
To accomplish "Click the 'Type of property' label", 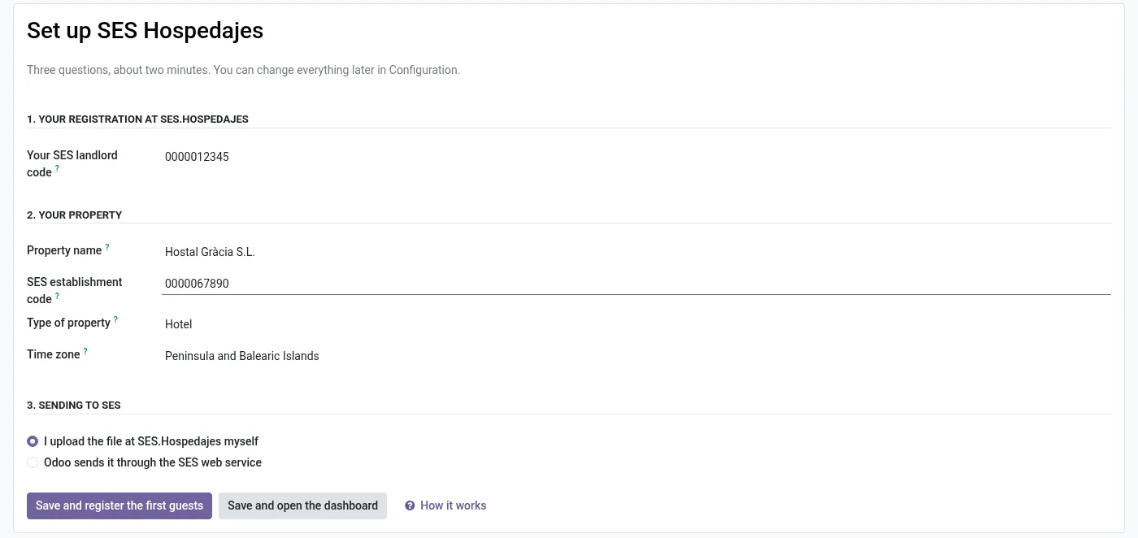I will click(x=68, y=323).
